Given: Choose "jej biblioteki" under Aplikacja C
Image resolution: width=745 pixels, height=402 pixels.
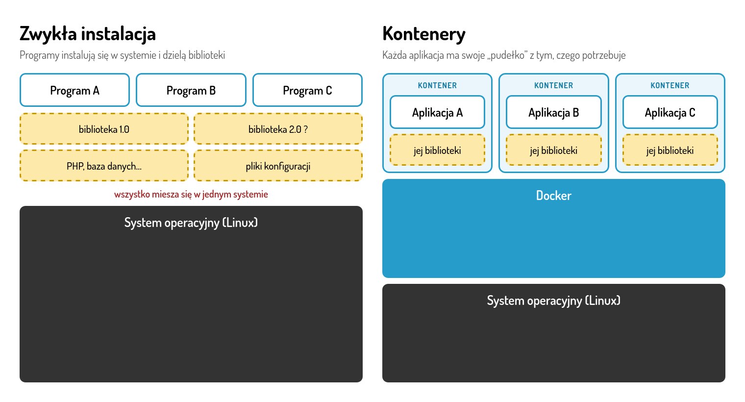Looking at the screenshot, I should click(670, 150).
